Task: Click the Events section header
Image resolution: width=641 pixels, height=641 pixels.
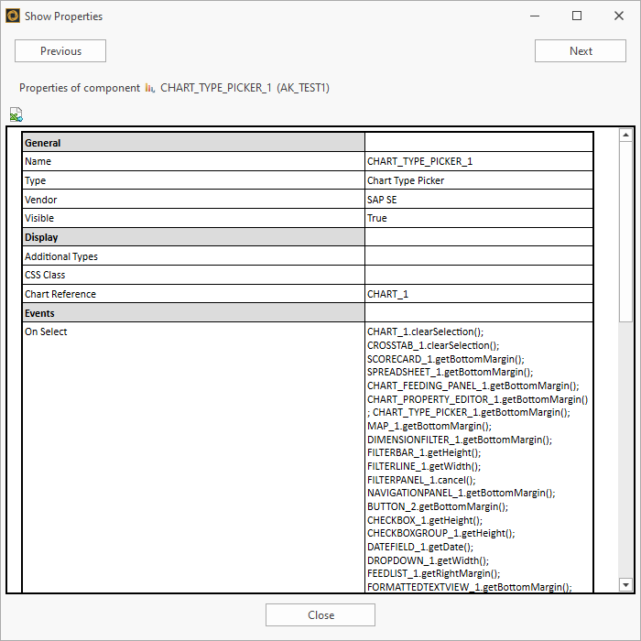Action: point(193,313)
